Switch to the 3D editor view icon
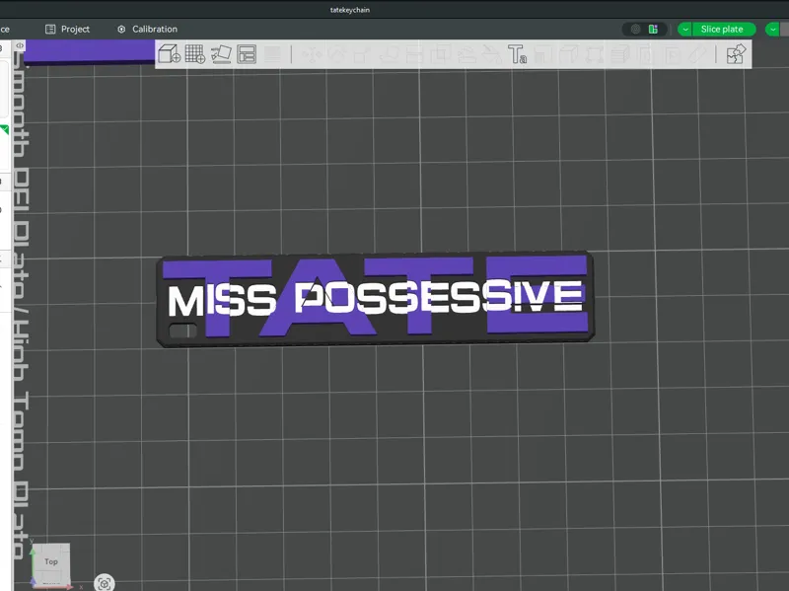The height and width of the screenshot is (591, 789). (x=635, y=30)
